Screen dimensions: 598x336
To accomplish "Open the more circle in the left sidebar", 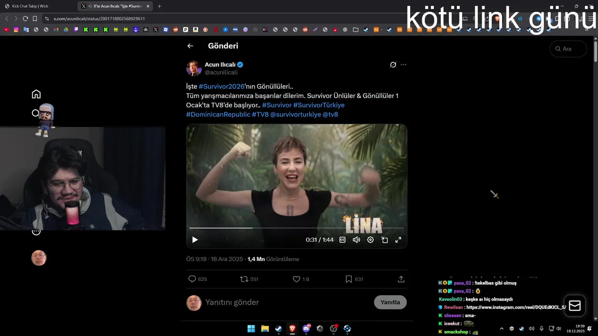I will (36, 231).
